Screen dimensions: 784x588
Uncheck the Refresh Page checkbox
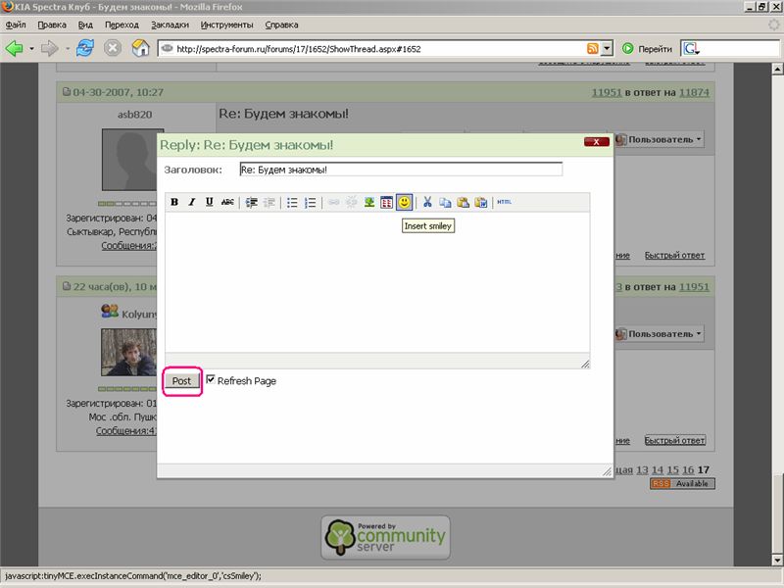point(211,379)
